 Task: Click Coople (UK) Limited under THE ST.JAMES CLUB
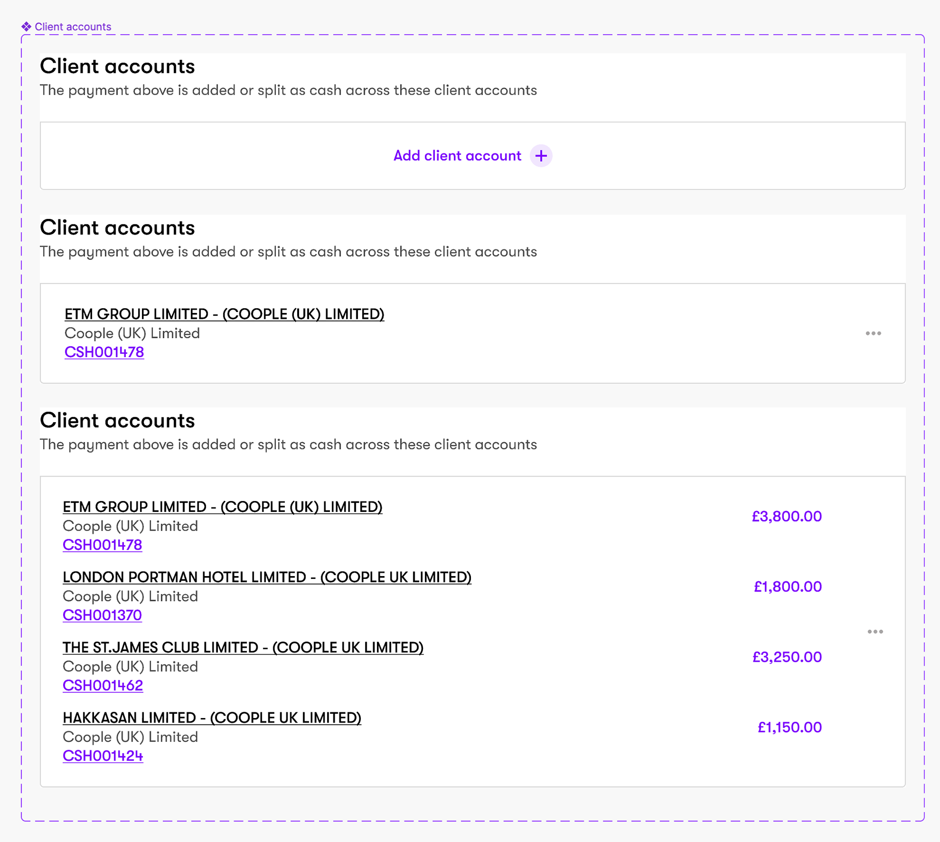coord(130,667)
